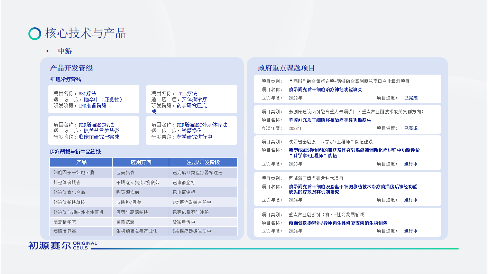Click the 应用方向 table column header
This screenshot has width=488, height=274.
(141, 162)
